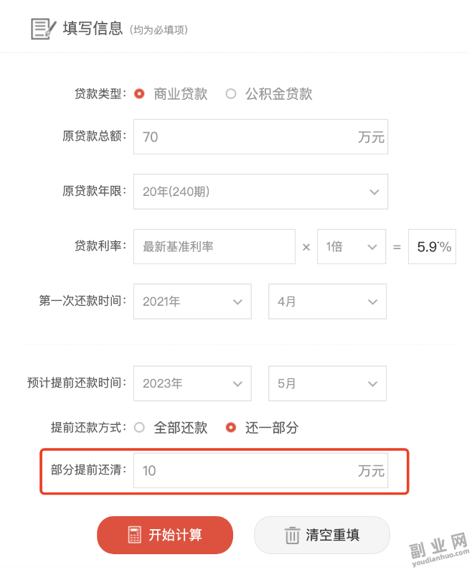Viewport: 472px width, 570px height.
Task: Click the 填写信息 section heading
Action: pyautogui.click(x=93, y=28)
